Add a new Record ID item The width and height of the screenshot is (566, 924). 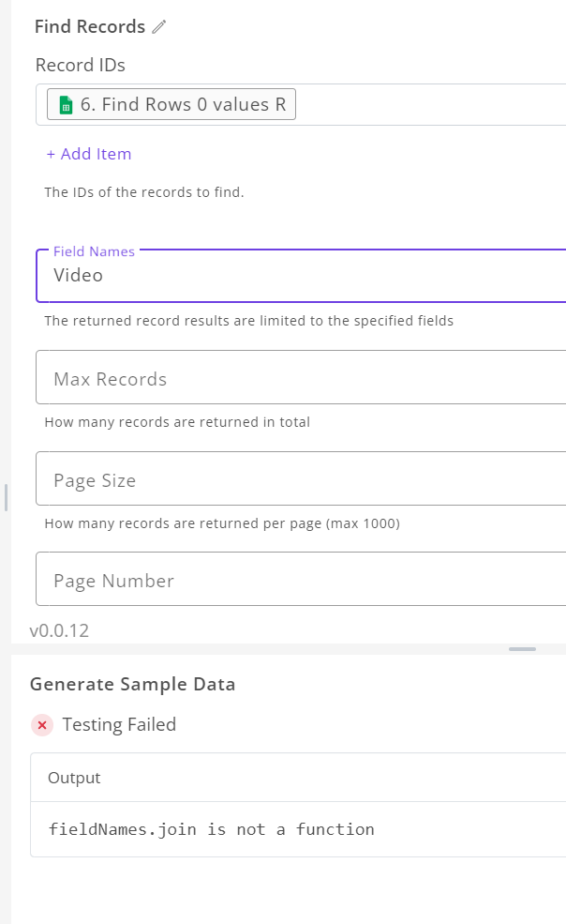[x=89, y=154]
